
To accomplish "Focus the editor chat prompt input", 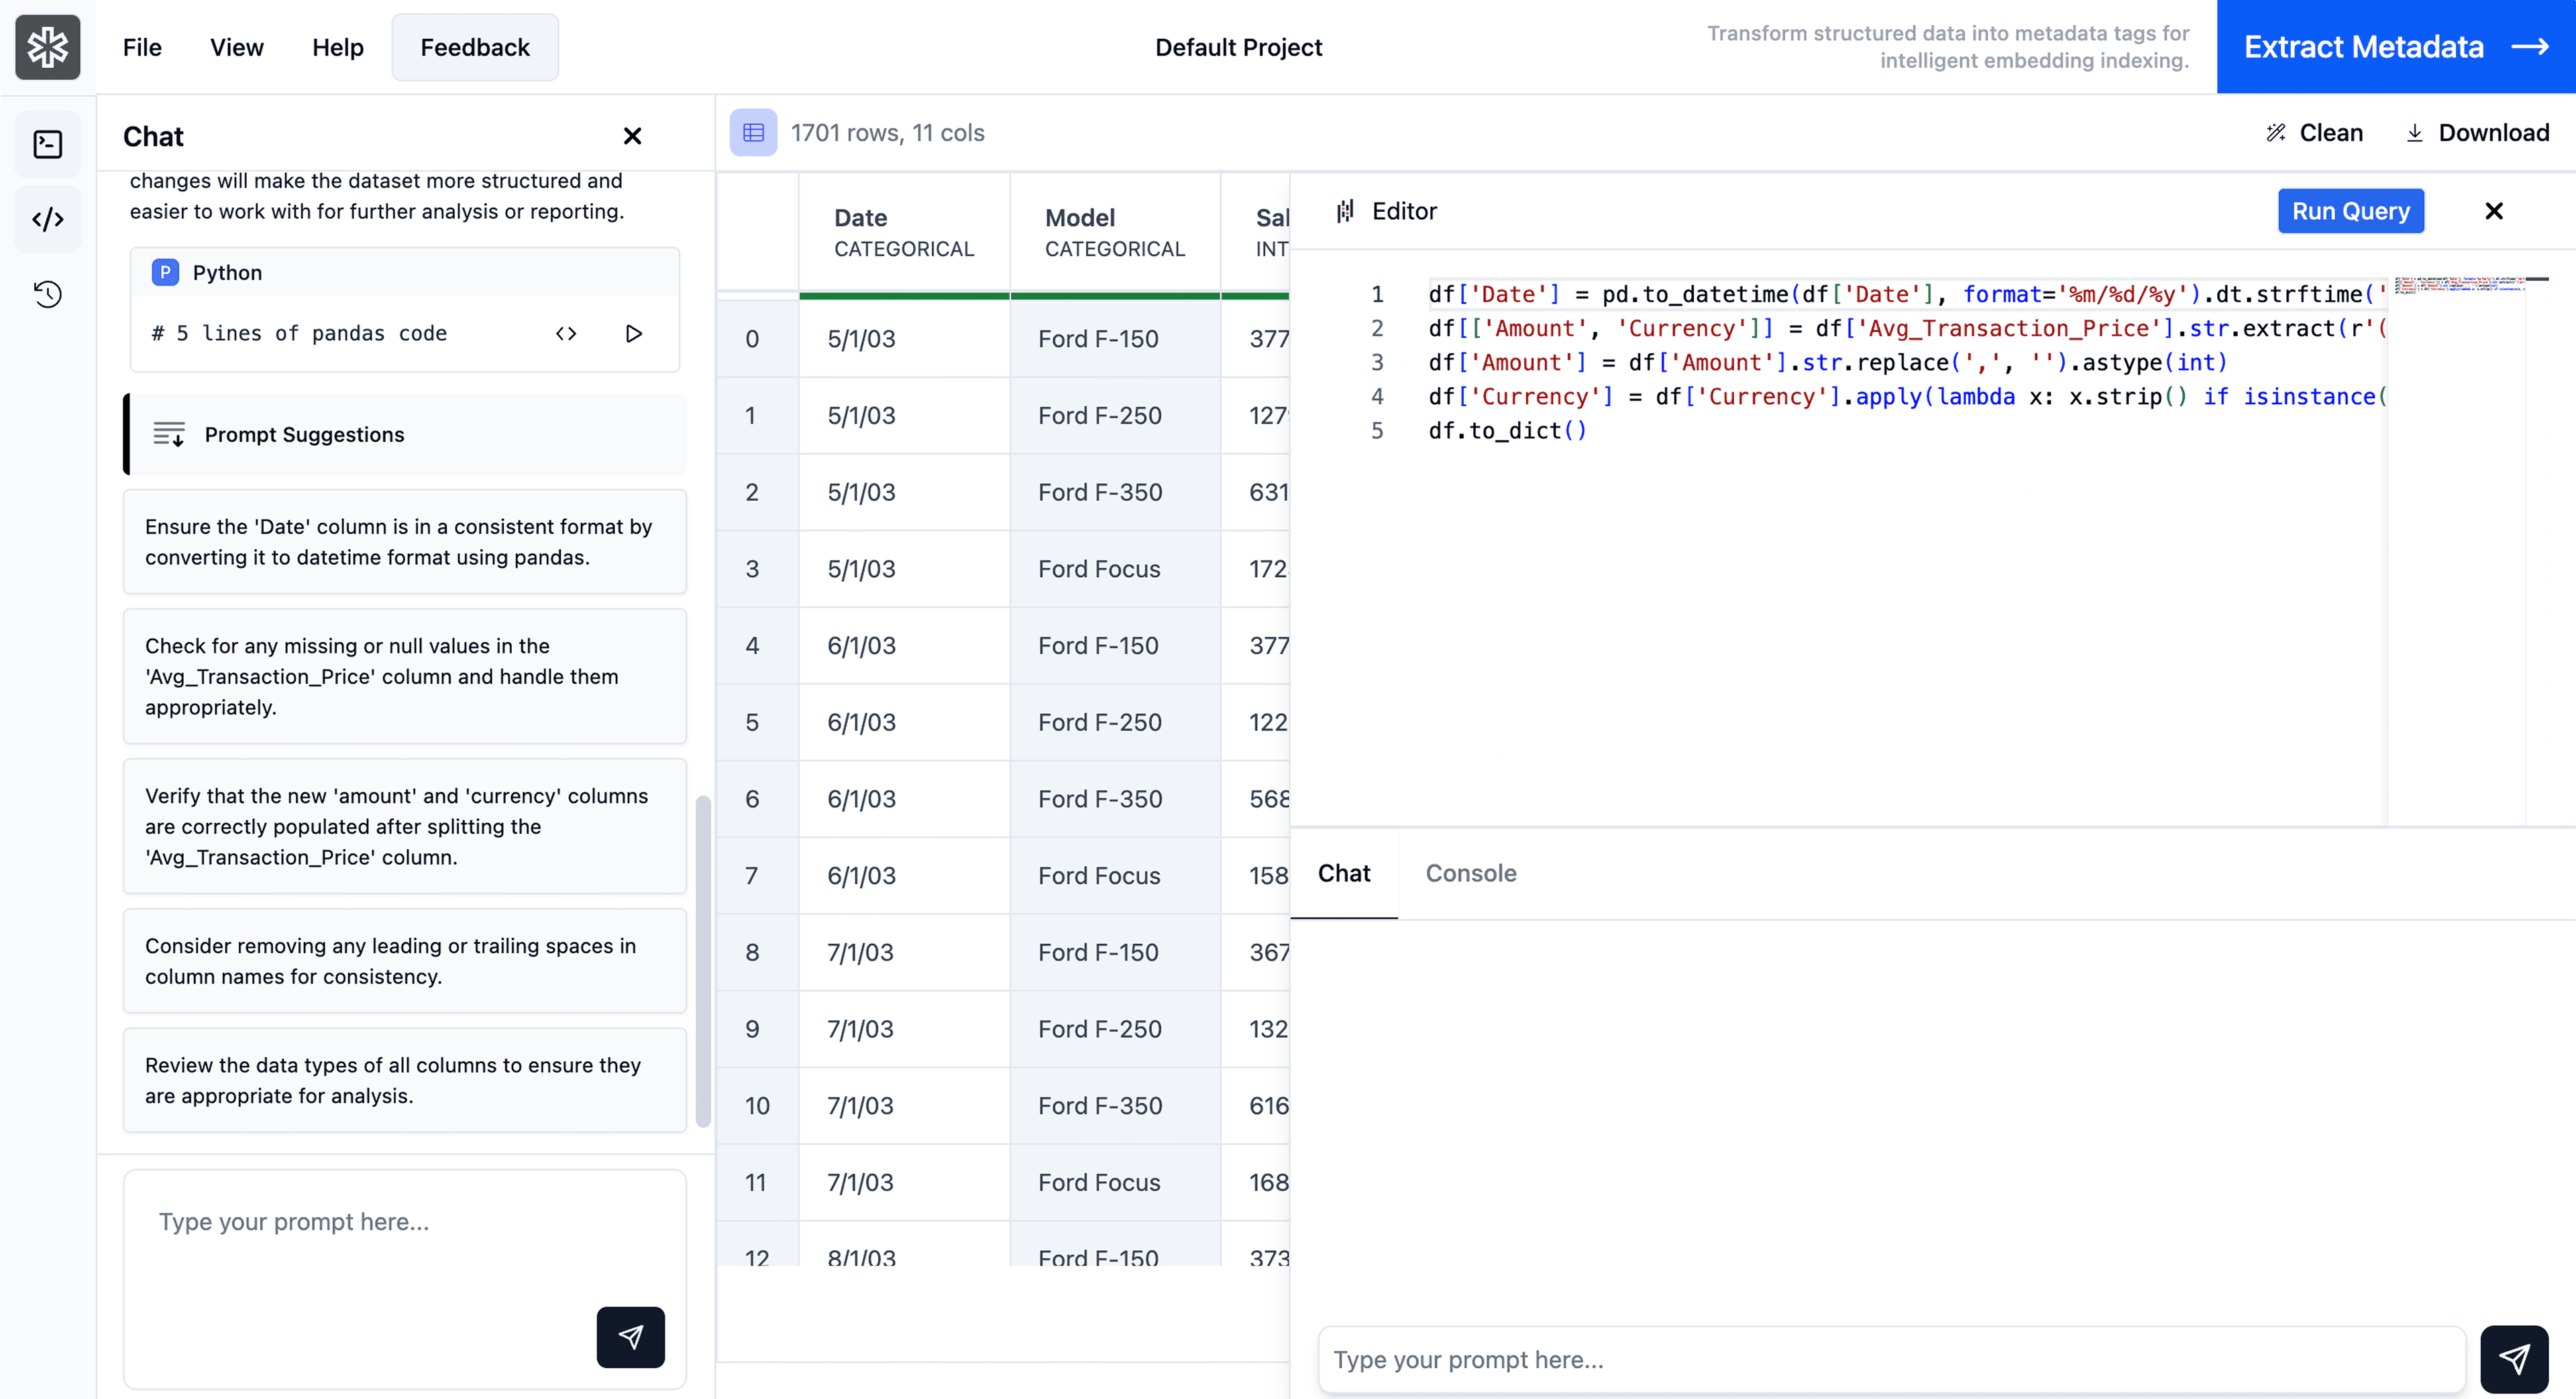I will [1891, 1360].
